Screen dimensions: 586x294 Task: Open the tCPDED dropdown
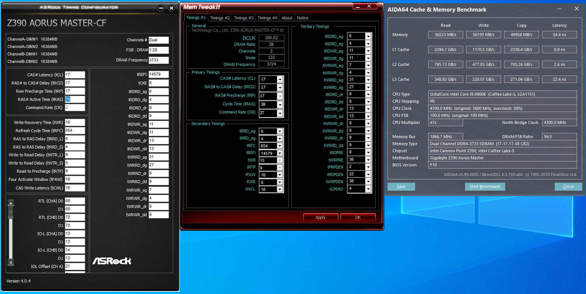[368, 189]
